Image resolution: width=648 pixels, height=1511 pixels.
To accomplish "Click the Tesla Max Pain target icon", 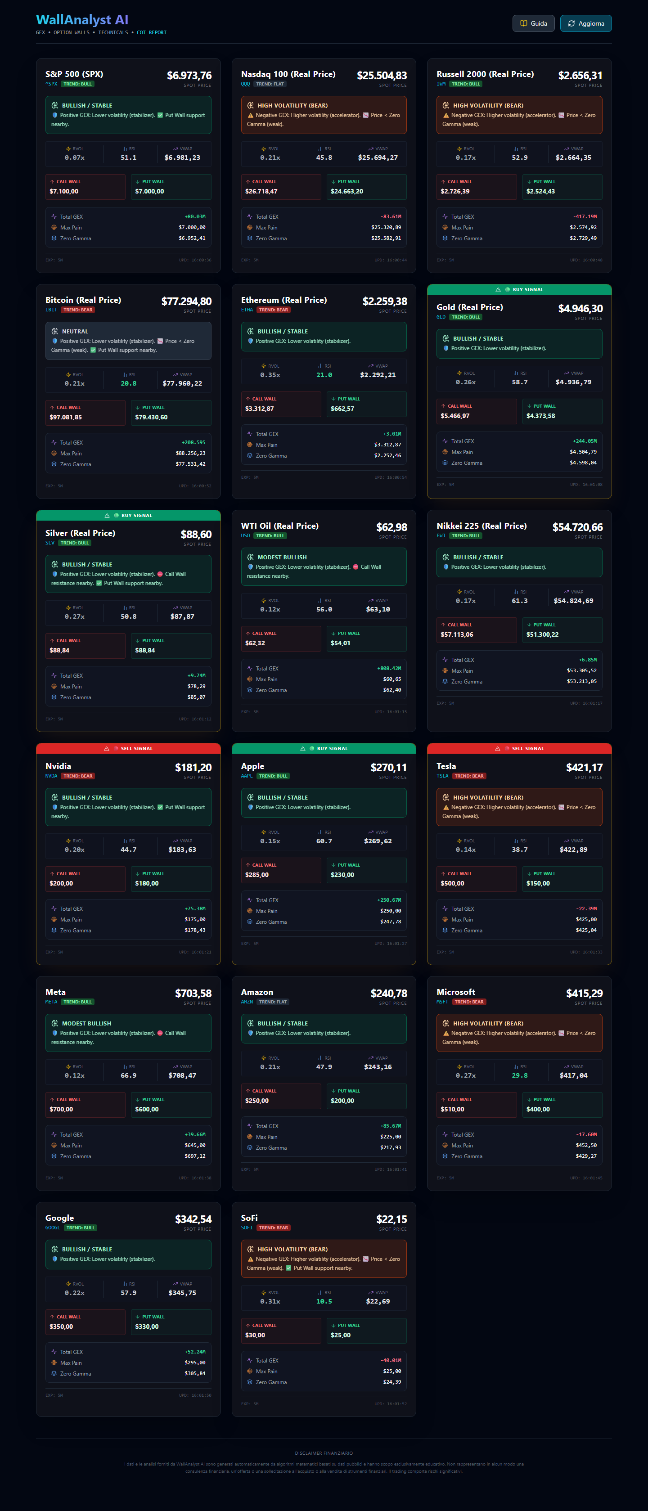I will coord(445,919).
